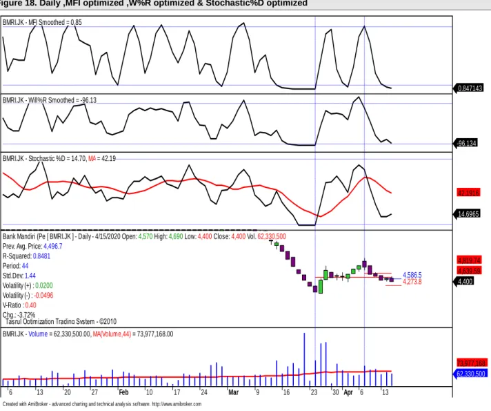Select the MFI Smoothed = 0.85 pane title

[42, 22]
